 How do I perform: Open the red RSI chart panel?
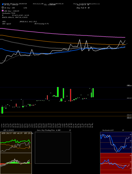click(116, 163)
